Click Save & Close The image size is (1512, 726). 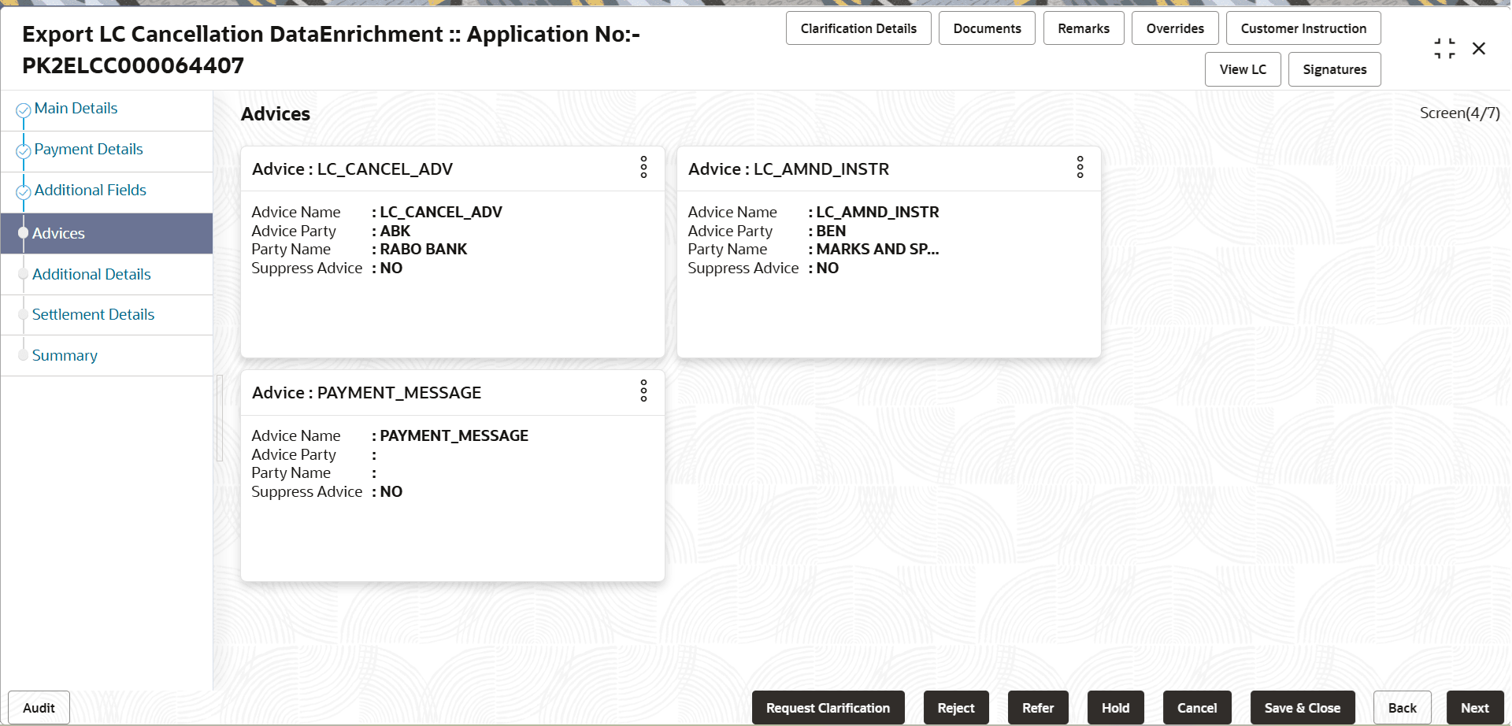pos(1303,708)
